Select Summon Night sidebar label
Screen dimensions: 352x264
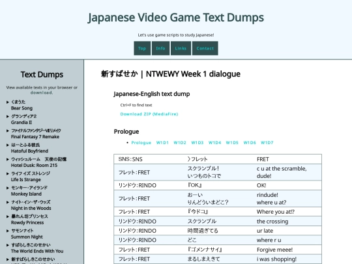27,237
